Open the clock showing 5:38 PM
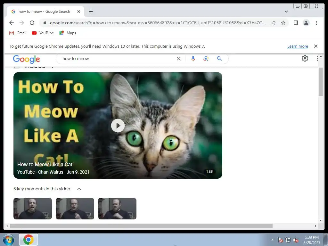This screenshot has width=328, height=246. click(x=312, y=240)
